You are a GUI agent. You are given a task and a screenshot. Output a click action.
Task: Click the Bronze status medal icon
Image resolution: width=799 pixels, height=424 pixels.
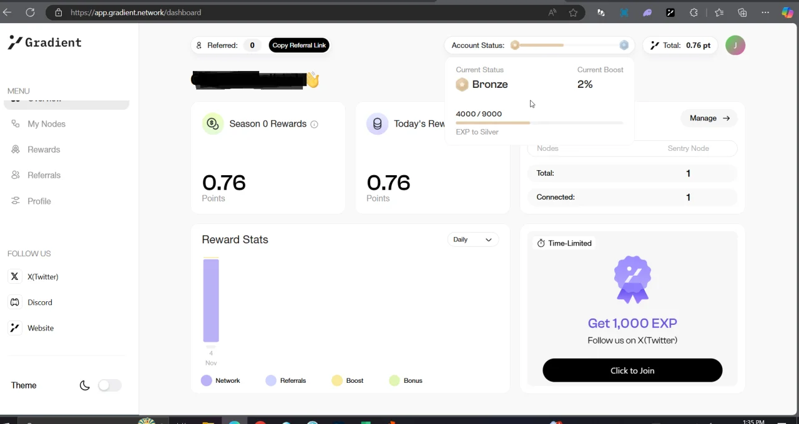tap(462, 85)
